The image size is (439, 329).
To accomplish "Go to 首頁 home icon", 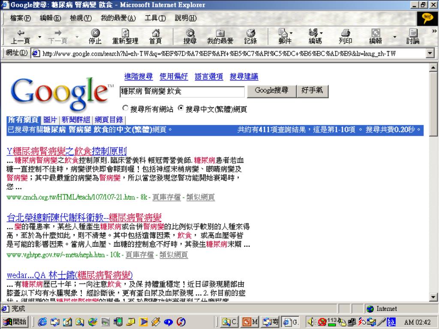I will coord(155,37).
